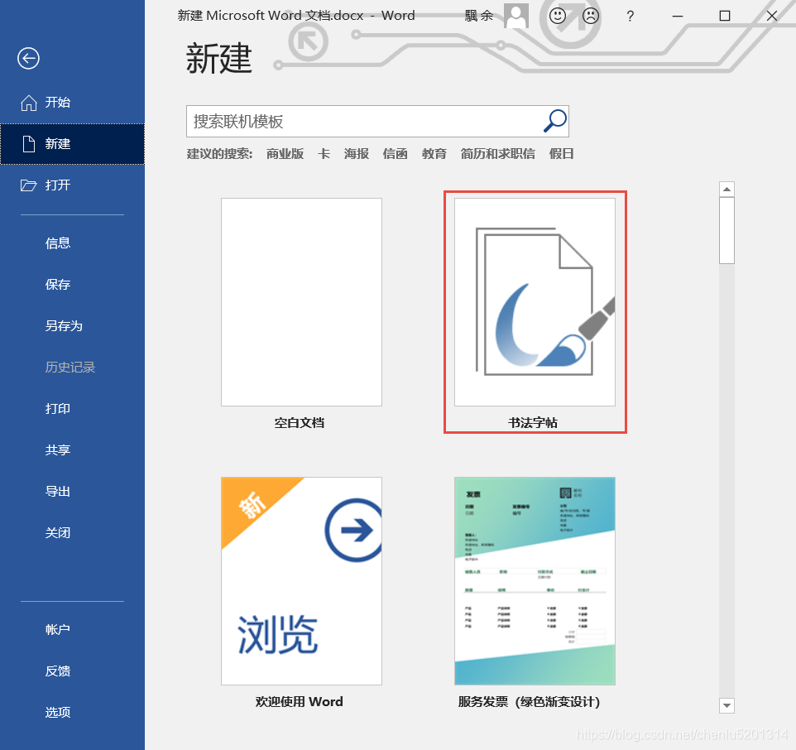
Task: Open the 欢迎使用 Word tour template
Action: pos(301,593)
